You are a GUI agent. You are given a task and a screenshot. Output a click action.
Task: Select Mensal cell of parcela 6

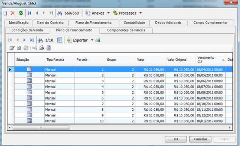tap(60, 98)
